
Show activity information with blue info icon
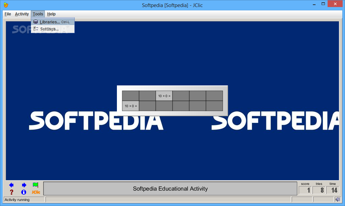[23, 192]
